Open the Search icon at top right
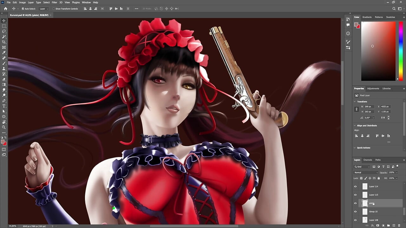 [394, 9]
